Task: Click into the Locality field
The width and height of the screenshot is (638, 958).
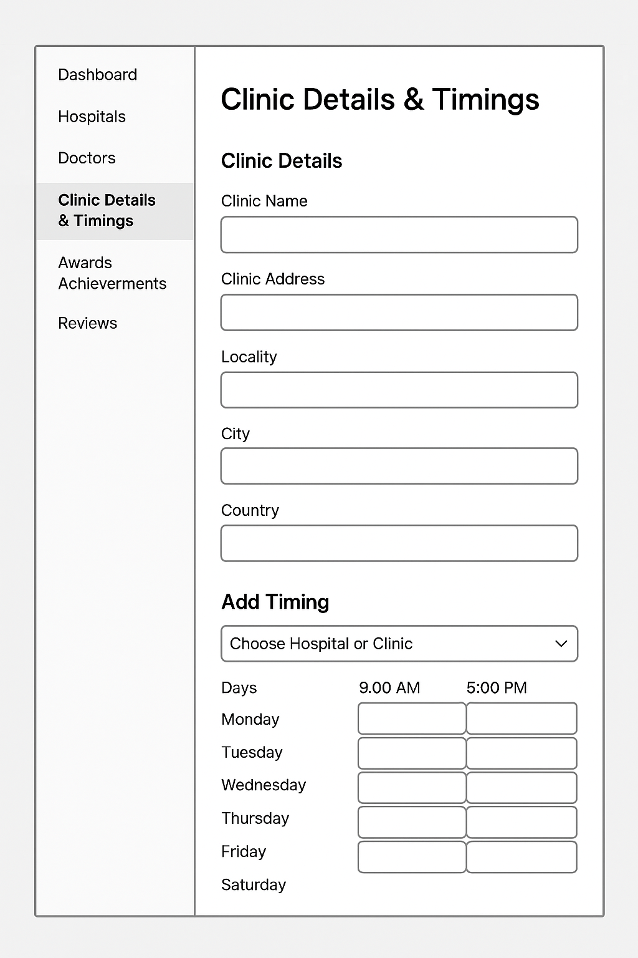Action: (399, 390)
